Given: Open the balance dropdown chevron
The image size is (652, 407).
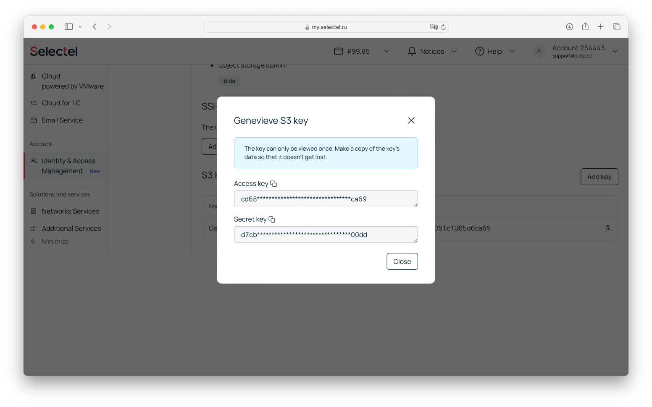Looking at the screenshot, I should click(x=386, y=51).
